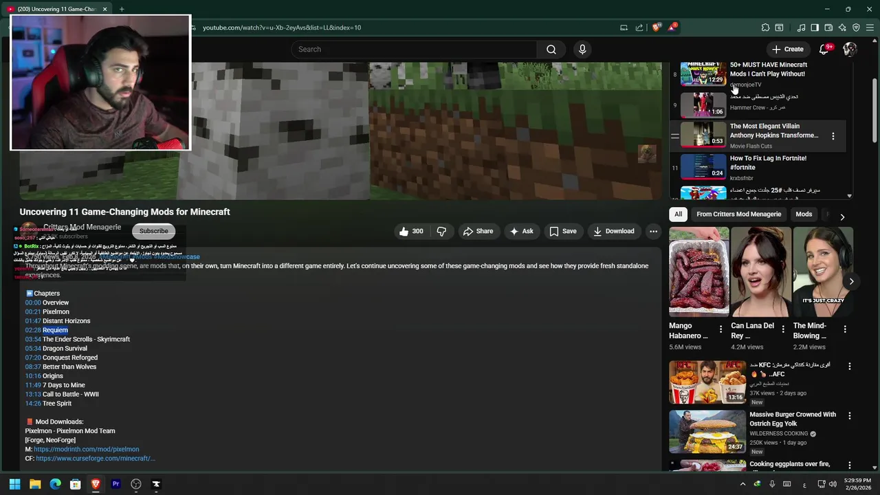Image resolution: width=880 pixels, height=495 pixels.
Task: Play How To Fix Lag In Fortnite video
Action: [x=703, y=167]
